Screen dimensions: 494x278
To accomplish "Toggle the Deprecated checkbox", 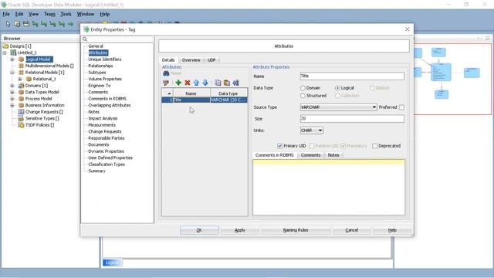I will click(x=374, y=146).
